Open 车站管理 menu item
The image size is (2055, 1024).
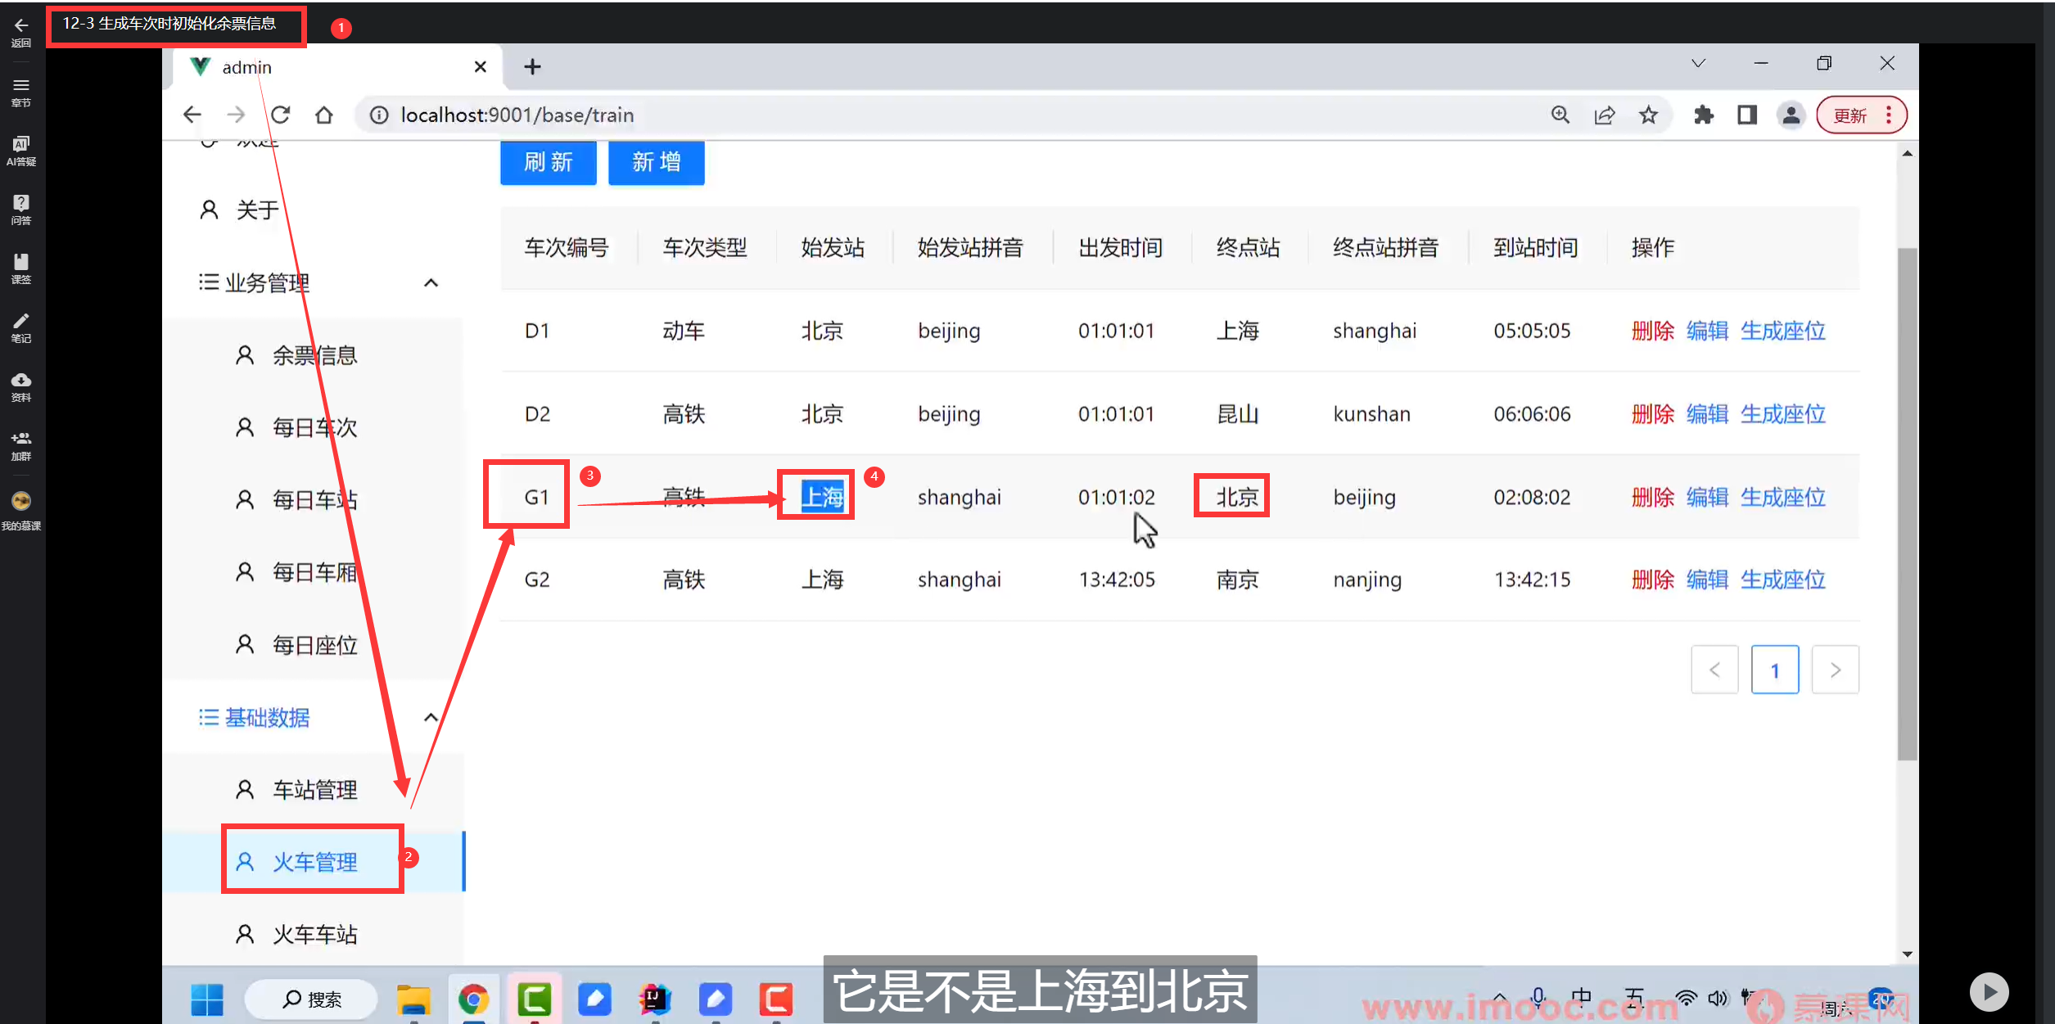[314, 790]
